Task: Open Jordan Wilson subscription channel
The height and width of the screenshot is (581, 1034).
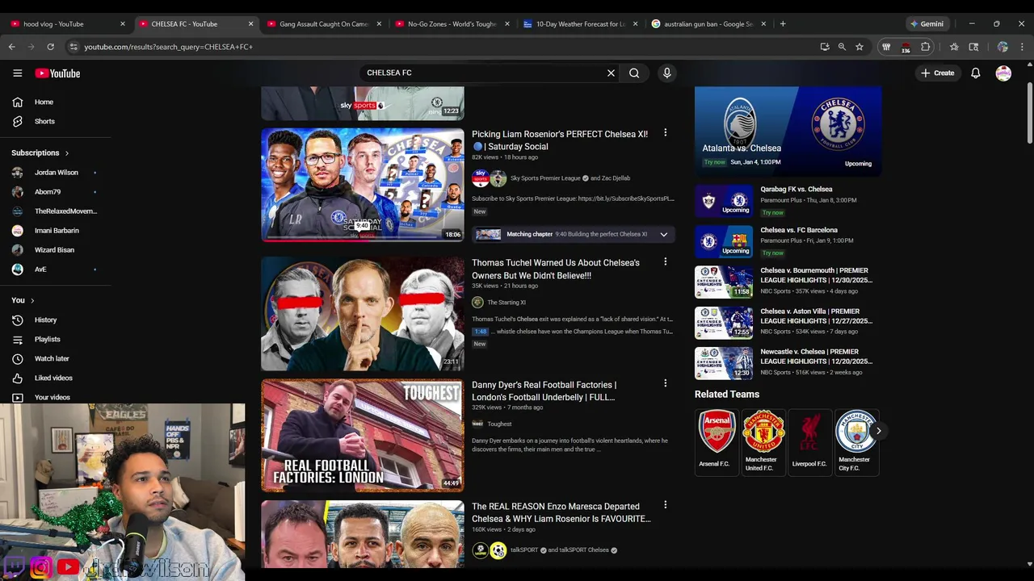Action: click(56, 173)
